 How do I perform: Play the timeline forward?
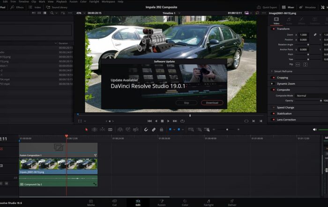pyautogui.click(x=168, y=121)
